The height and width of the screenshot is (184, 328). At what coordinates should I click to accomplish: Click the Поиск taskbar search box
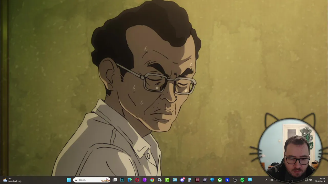pyautogui.click(x=92, y=180)
